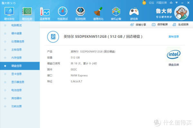This screenshot has width=193, height=128.
Task: Click the 产品 row product value
Action: coord(93,52)
